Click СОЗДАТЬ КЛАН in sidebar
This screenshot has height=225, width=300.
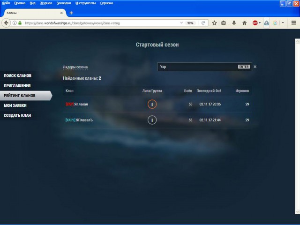17,115
